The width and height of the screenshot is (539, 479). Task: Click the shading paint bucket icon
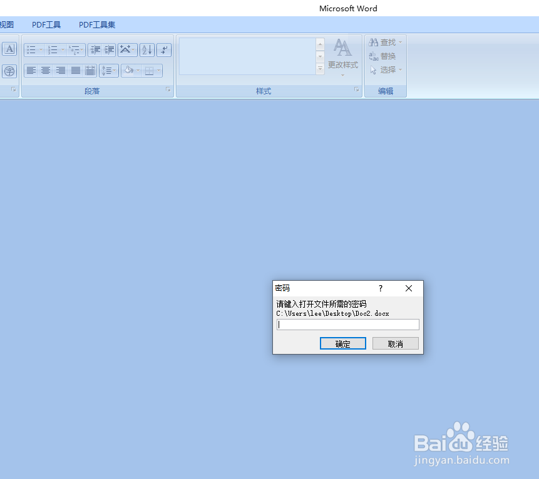coord(128,71)
